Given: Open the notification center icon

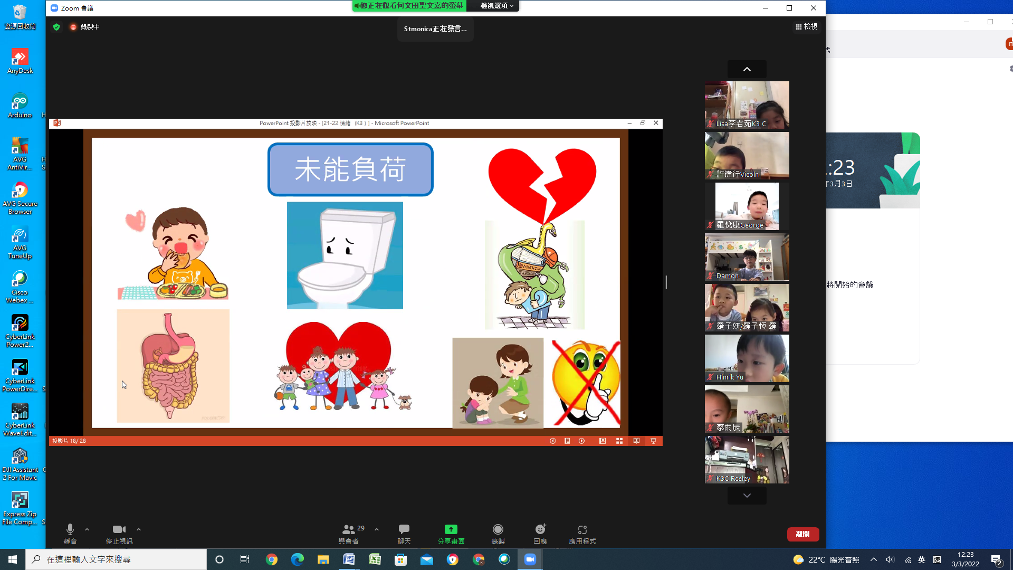Looking at the screenshot, I should click(x=997, y=559).
